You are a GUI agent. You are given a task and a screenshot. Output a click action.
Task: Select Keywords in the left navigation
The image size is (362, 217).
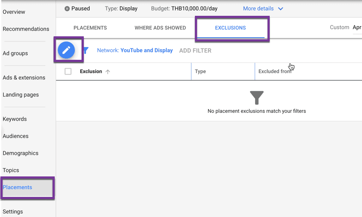coord(15,119)
